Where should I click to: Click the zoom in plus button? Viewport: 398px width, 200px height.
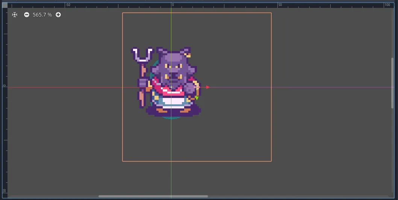58,15
